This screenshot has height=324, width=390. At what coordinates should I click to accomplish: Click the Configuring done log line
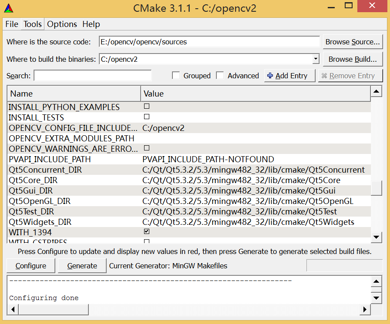(44, 297)
